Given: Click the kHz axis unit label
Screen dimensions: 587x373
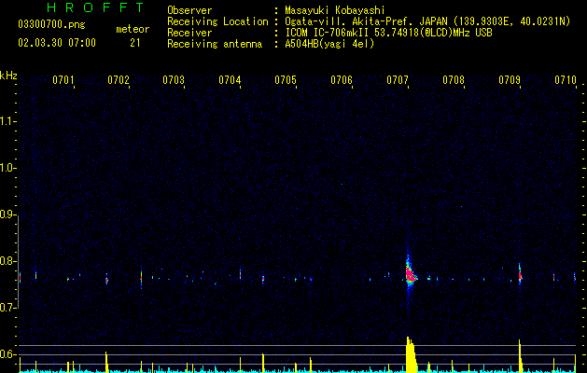Looking at the screenshot, I should [x=8, y=76].
